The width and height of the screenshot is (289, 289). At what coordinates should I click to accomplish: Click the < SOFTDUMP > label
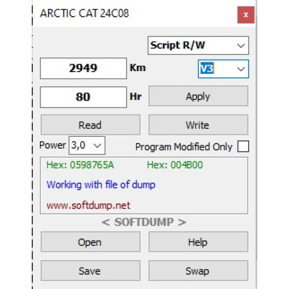coord(144,222)
